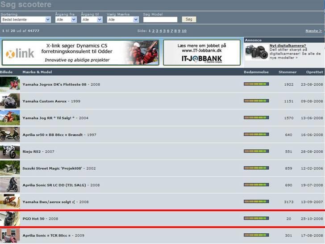Viewport: 325px width, 244px height.
Task: Open the Vælg Mærke dropdown
Action: pyautogui.click(x=123, y=20)
